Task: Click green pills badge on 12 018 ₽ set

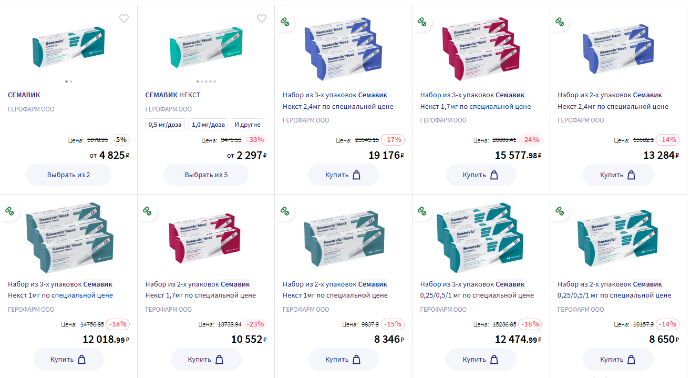Action: (9, 211)
